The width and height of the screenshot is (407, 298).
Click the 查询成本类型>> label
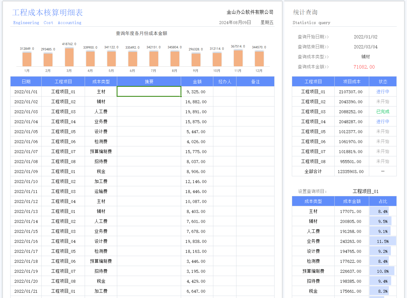pos(313,57)
